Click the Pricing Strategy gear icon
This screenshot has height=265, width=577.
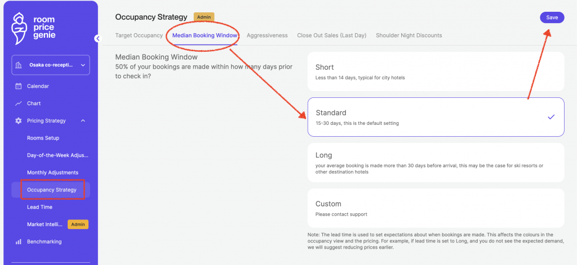19,121
